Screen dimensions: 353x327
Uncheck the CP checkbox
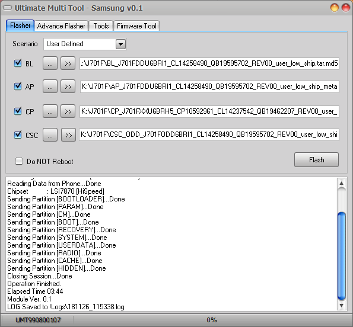tap(18, 111)
